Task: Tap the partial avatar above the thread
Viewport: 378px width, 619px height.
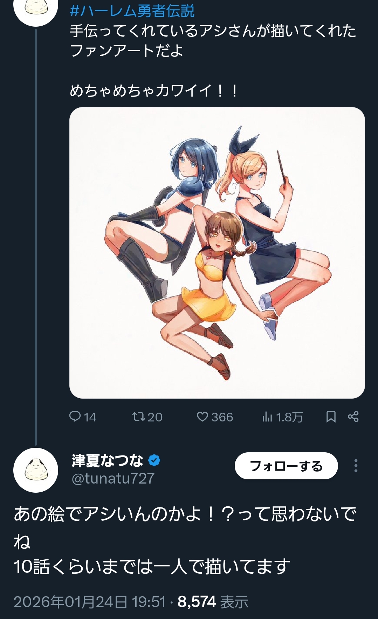Action: click(x=36, y=11)
